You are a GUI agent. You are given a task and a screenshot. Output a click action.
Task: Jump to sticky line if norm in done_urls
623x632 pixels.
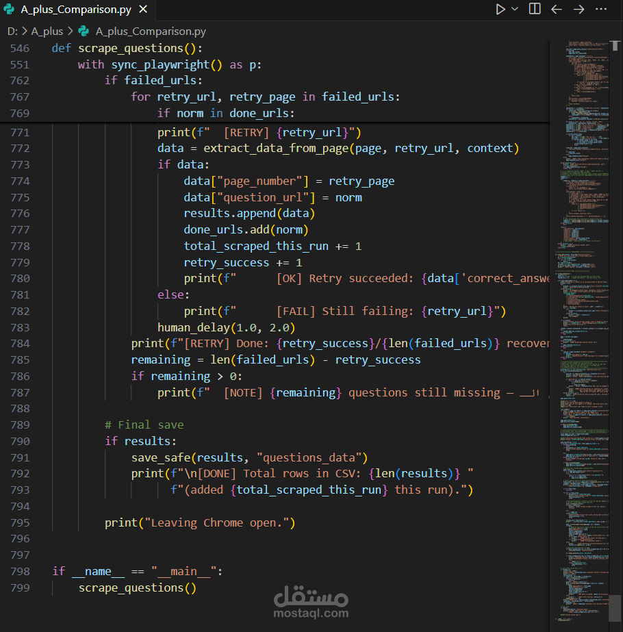(x=226, y=113)
